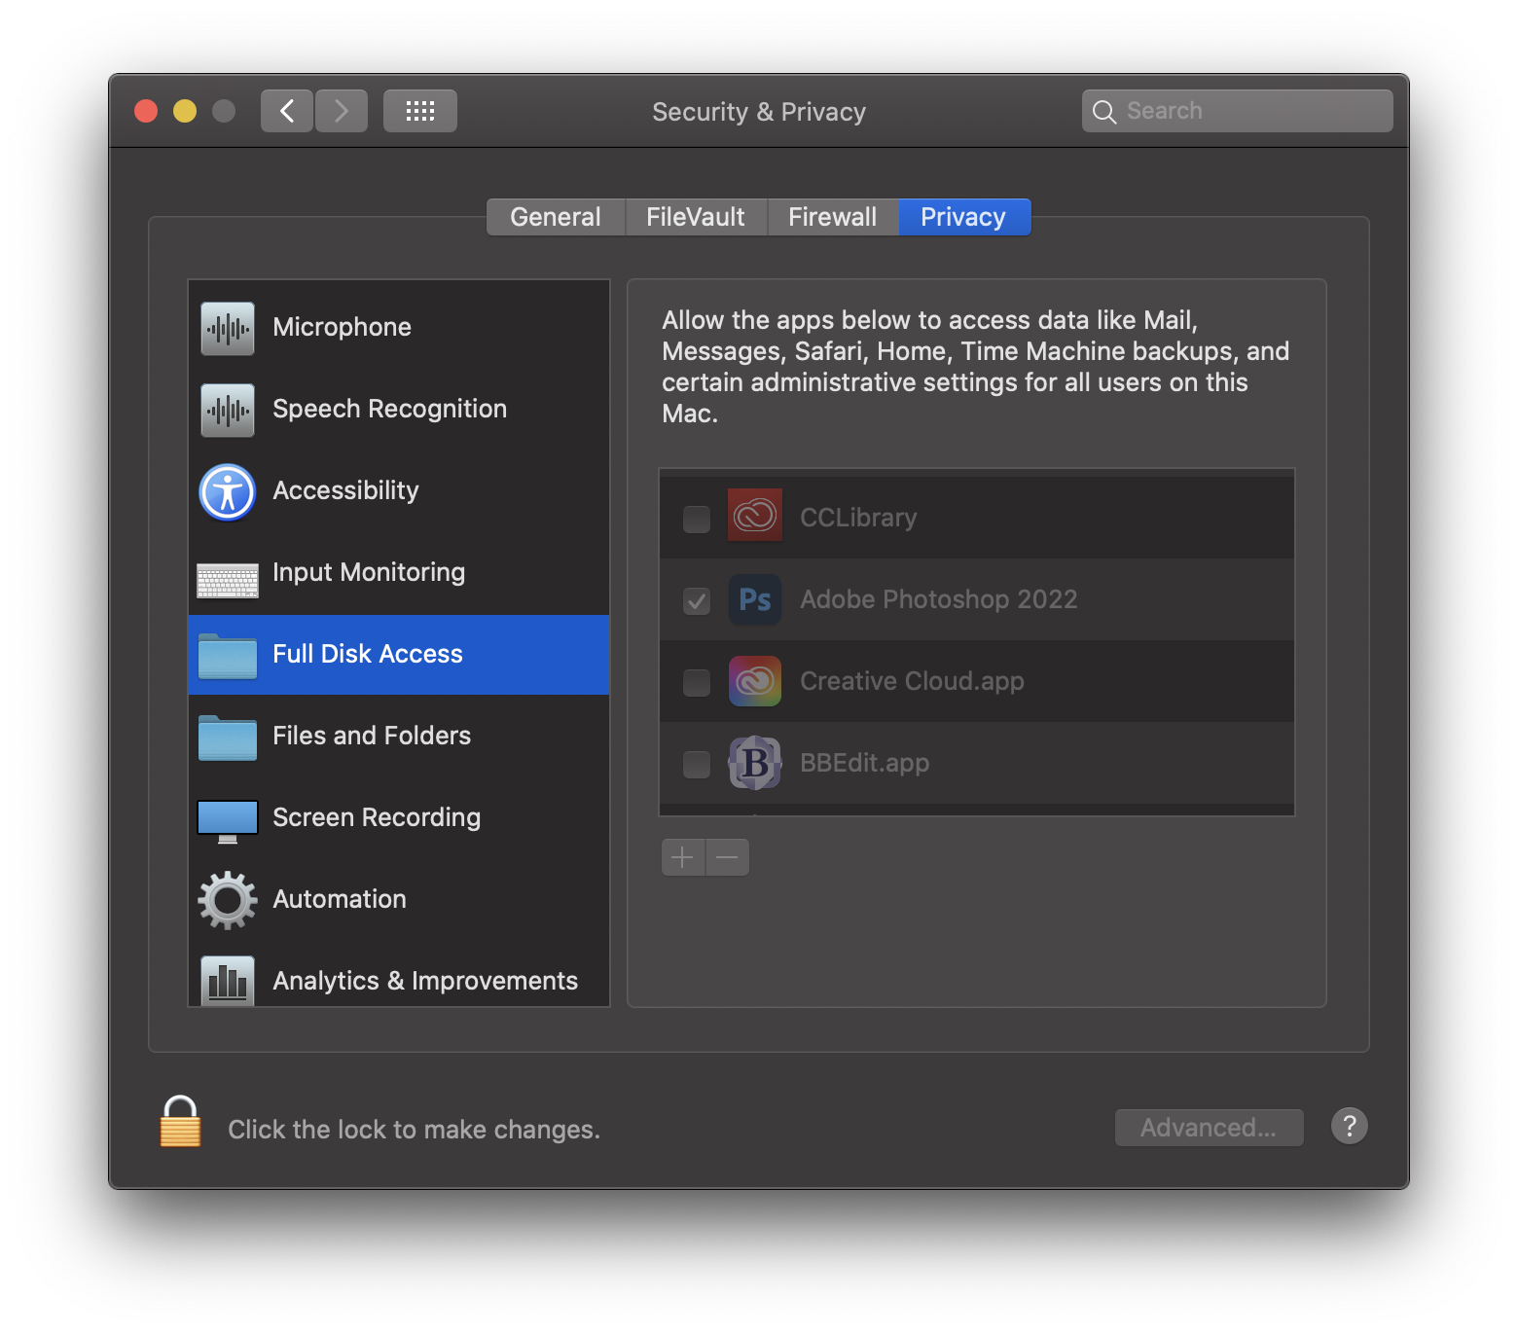Screen dimensions: 1518x1333
Task: Click the Screen Recording monitor icon
Action: (x=226, y=818)
